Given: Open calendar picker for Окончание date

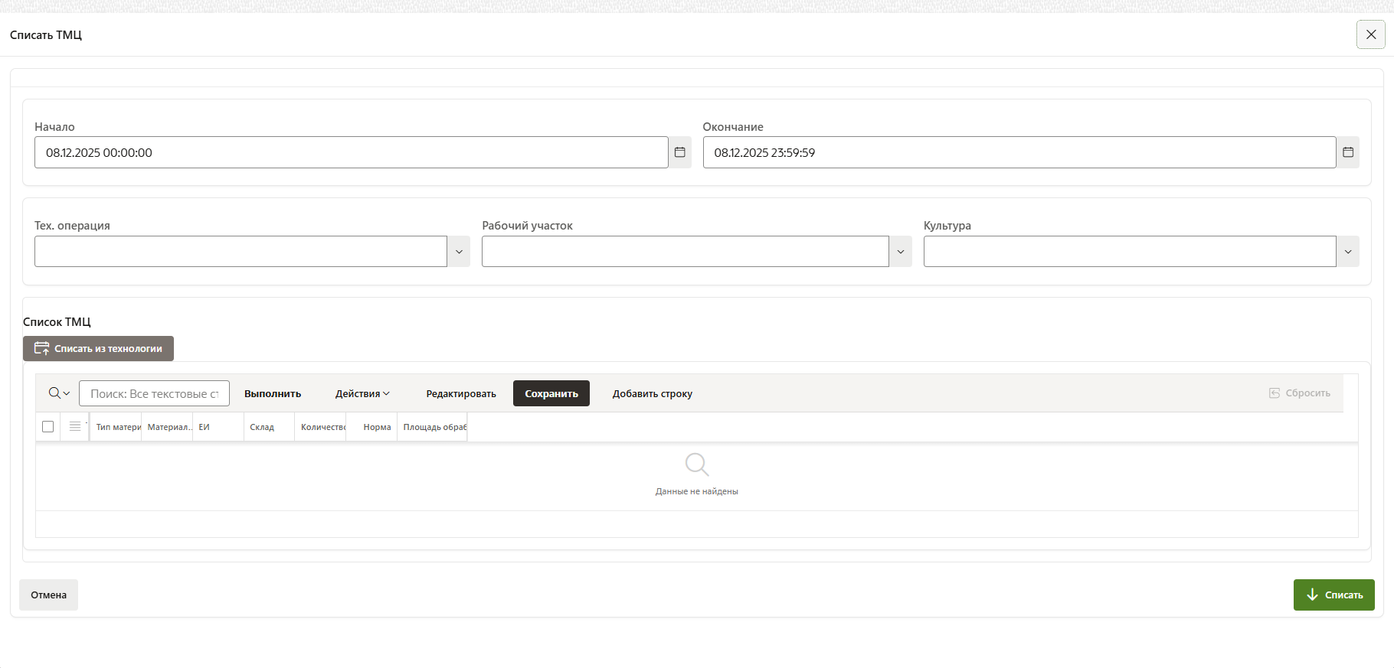Looking at the screenshot, I should [x=1348, y=152].
